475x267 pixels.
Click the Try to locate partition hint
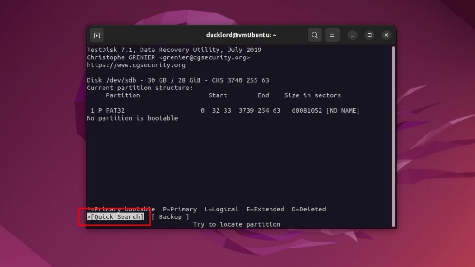(237, 224)
